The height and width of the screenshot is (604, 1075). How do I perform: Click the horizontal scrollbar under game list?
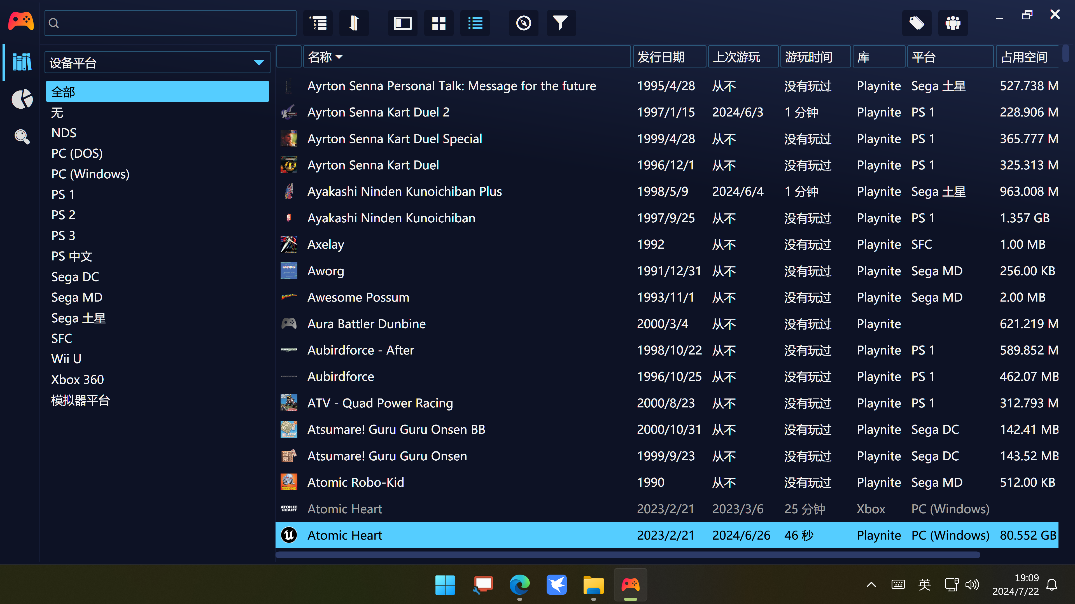628,555
